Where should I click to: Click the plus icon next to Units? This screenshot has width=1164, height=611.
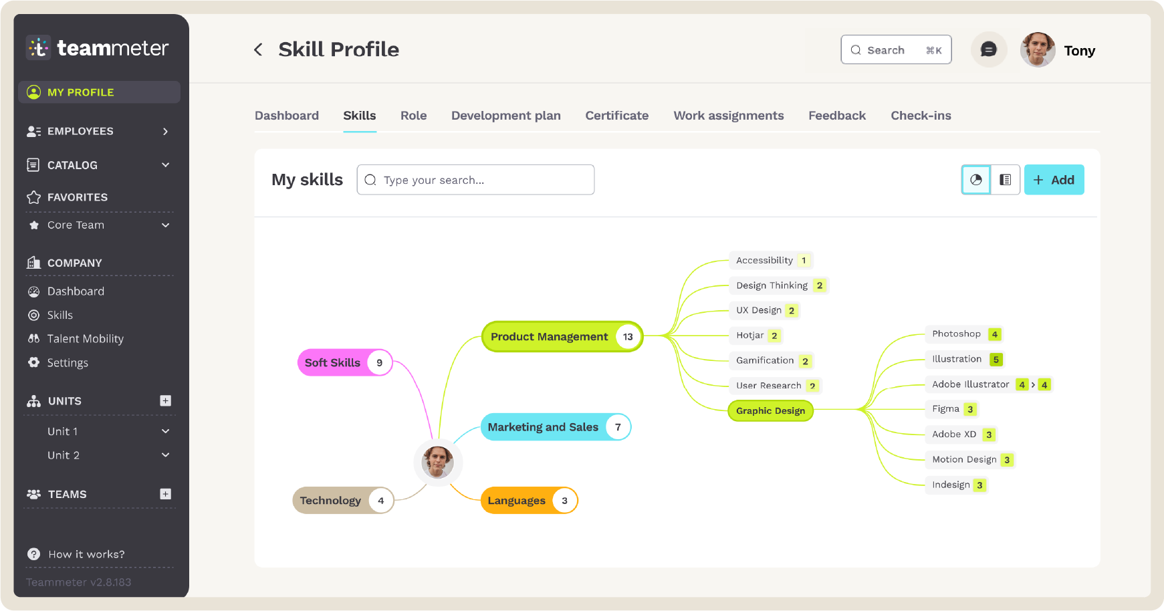[x=166, y=401]
